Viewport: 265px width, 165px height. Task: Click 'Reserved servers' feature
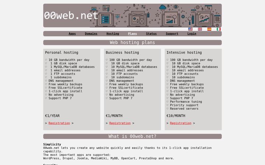184,109
